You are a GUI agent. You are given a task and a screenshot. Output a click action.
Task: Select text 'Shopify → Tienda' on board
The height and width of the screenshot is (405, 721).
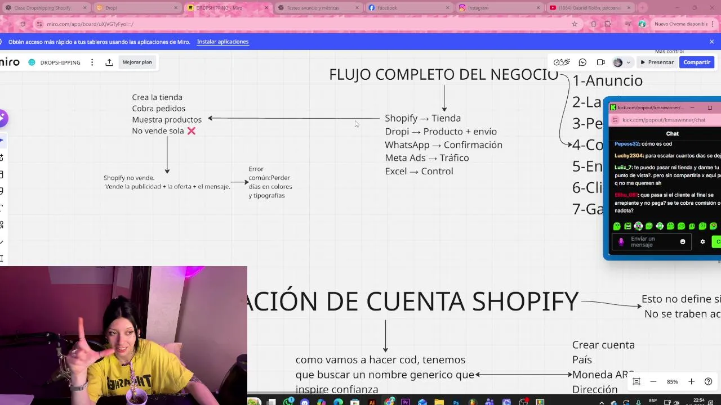(423, 118)
